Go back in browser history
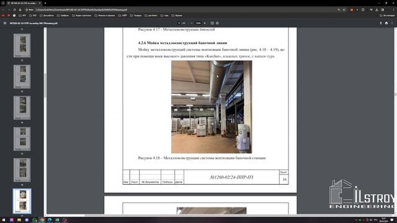This screenshot has width=397, height=223. coord(3,10)
